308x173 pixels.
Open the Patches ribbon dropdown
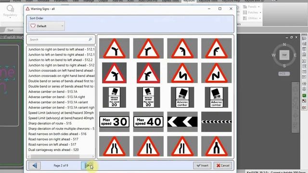pyautogui.click(x=252, y=12)
